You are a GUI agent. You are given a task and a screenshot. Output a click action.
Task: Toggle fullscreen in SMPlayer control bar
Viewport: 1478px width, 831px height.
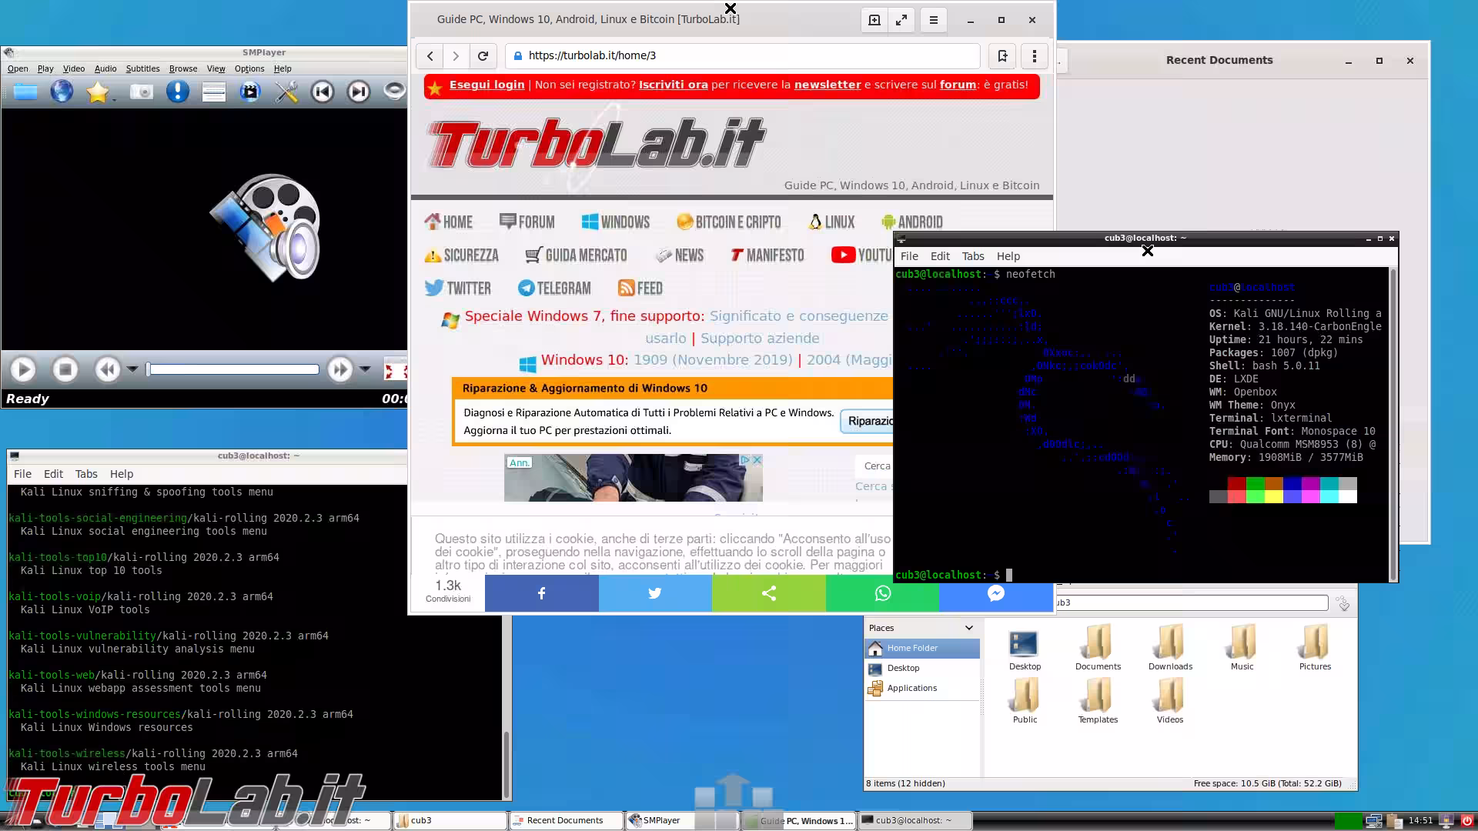tap(394, 370)
